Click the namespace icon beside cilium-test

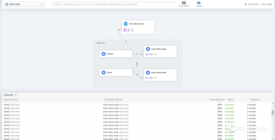7,4
